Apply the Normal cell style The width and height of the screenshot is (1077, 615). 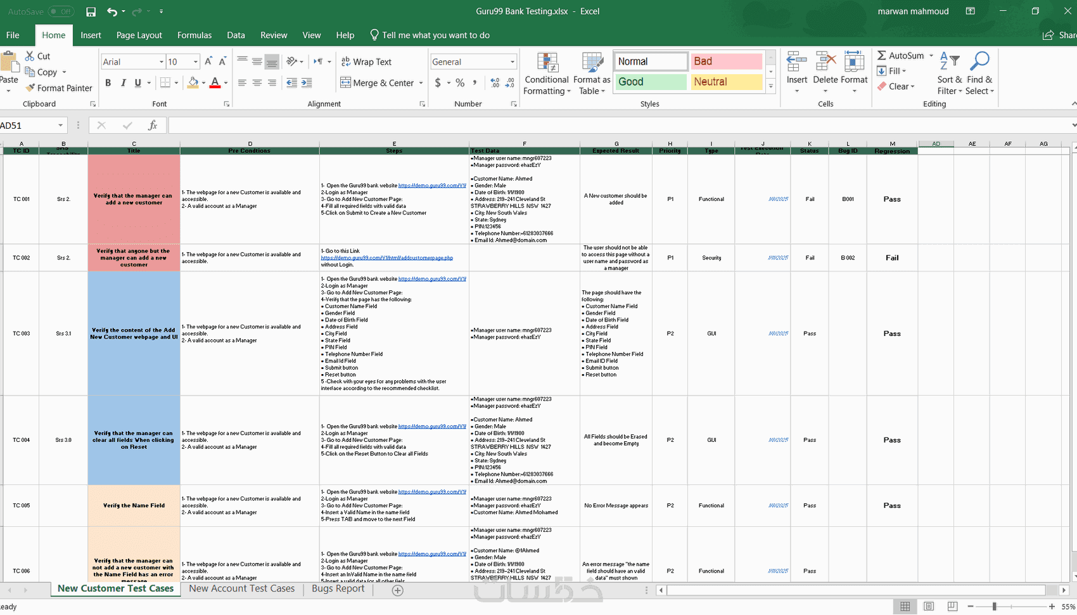tap(651, 61)
